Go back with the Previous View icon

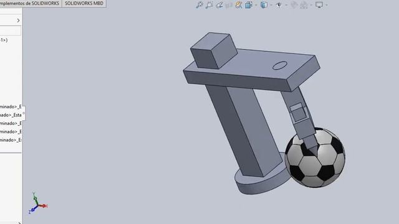219,5
